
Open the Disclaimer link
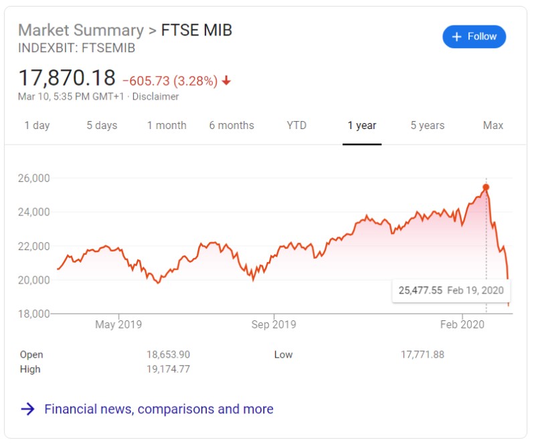156,96
